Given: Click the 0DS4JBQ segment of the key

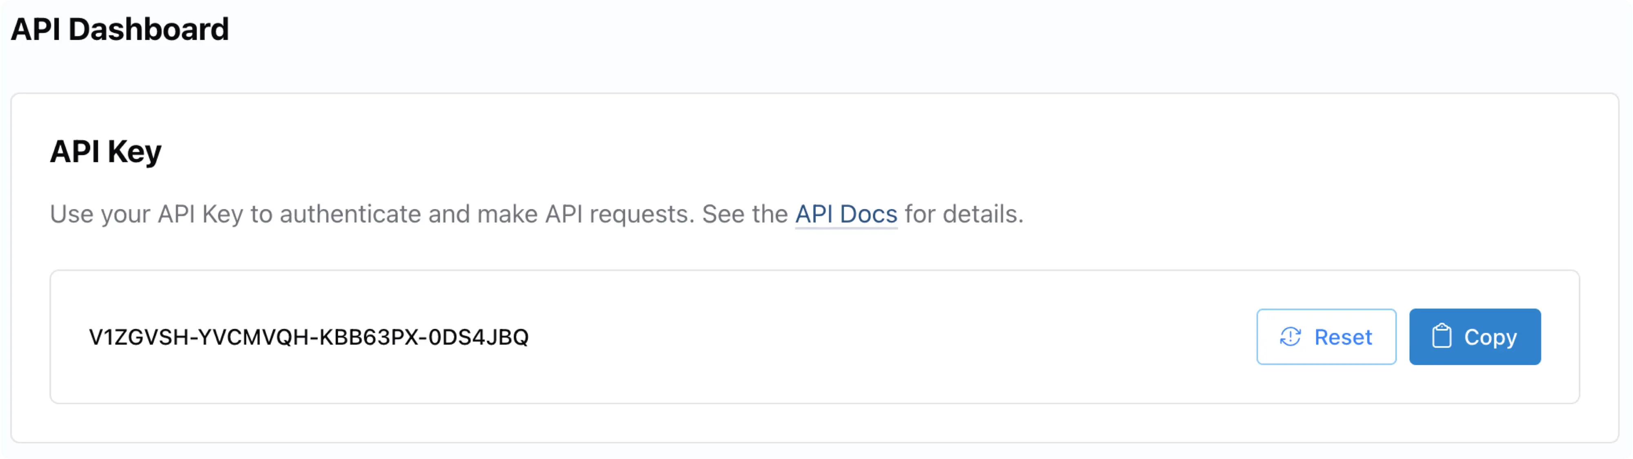Looking at the screenshot, I should coord(478,338).
